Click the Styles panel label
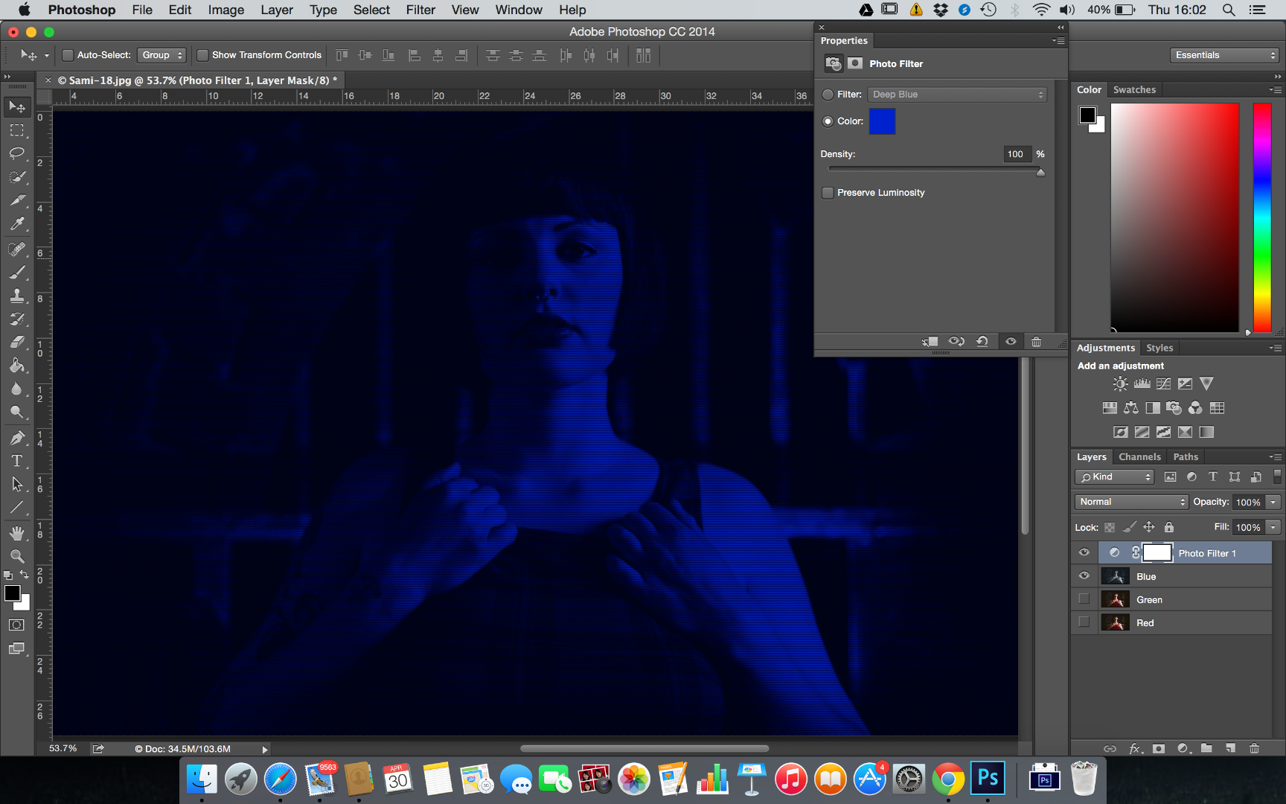Viewport: 1286px width, 804px height. coord(1159,348)
